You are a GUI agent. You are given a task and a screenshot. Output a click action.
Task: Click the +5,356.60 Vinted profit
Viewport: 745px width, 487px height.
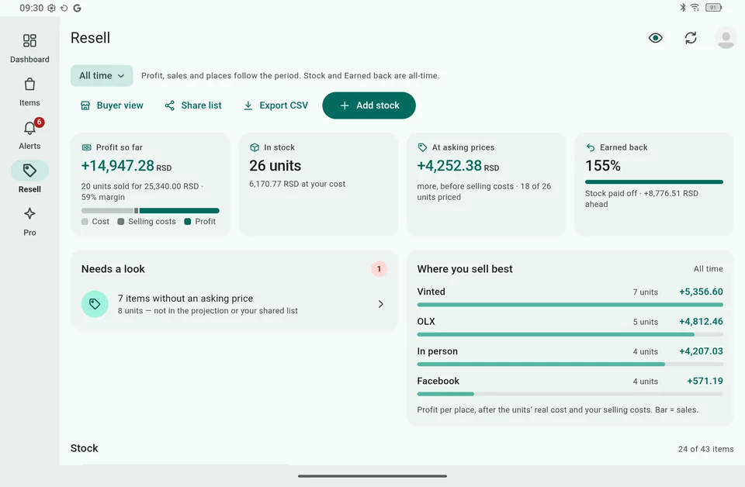[701, 292]
